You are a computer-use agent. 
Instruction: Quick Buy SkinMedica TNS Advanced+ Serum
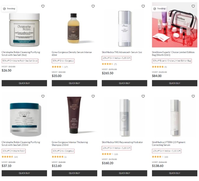tap(124, 83)
